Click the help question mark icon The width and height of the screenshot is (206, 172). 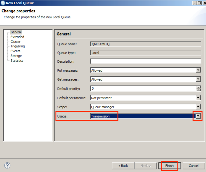(x=7, y=165)
